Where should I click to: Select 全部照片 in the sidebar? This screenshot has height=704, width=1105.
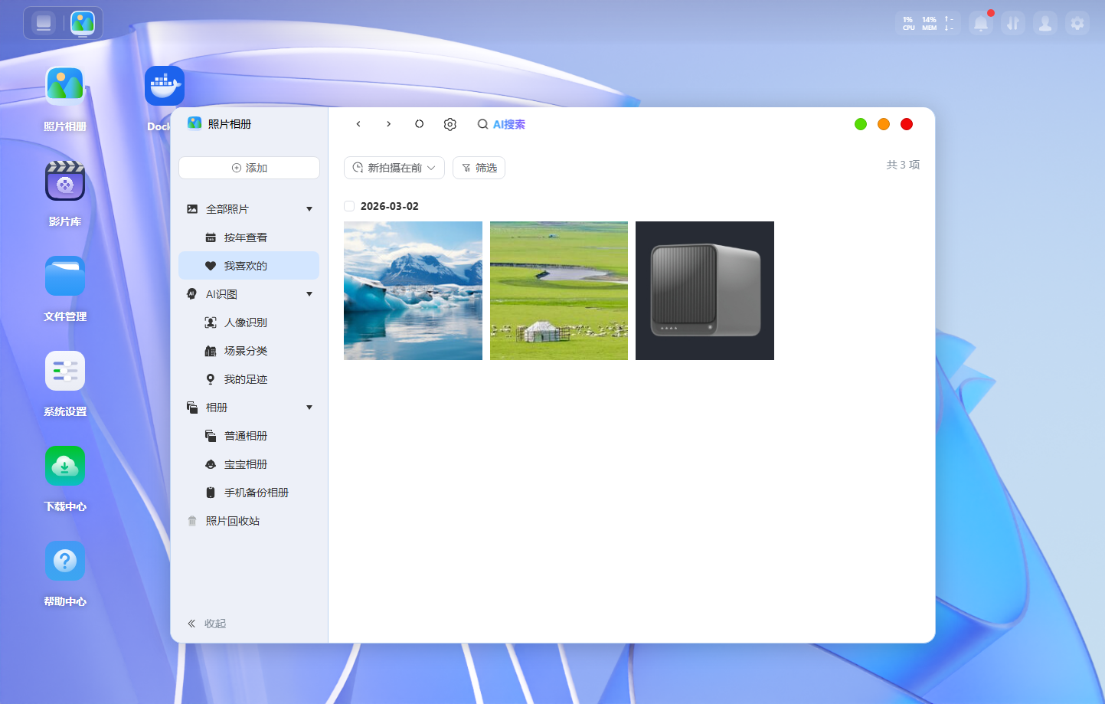pyautogui.click(x=249, y=209)
